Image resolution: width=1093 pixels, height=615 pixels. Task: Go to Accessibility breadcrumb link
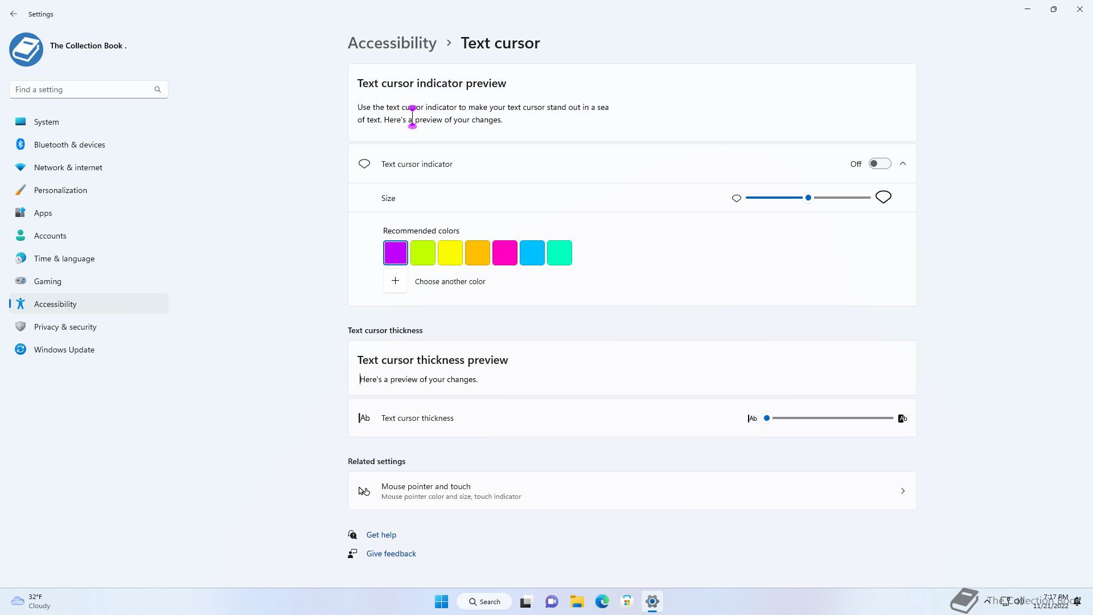point(392,43)
